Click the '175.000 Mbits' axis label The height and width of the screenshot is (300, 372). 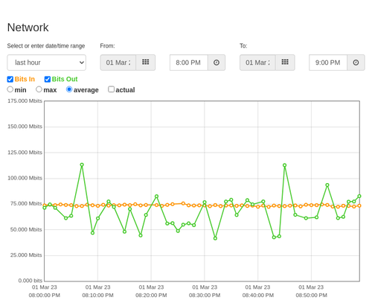[x=25, y=101]
